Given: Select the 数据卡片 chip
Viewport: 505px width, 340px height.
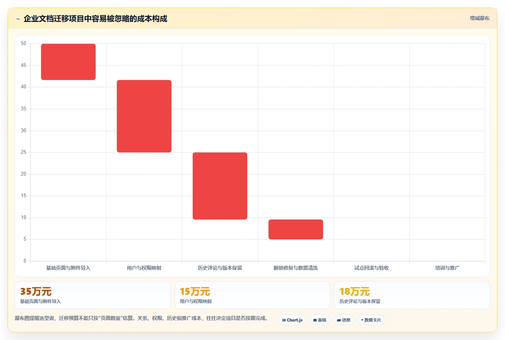Looking at the screenshot, I should (x=371, y=320).
